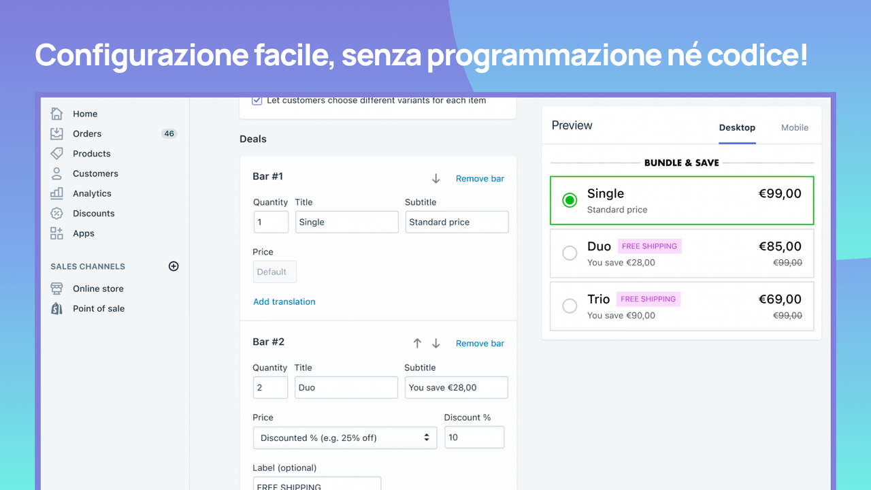Move Bar #2 down with arrow icon
Image resolution: width=871 pixels, height=490 pixels.
tap(436, 343)
